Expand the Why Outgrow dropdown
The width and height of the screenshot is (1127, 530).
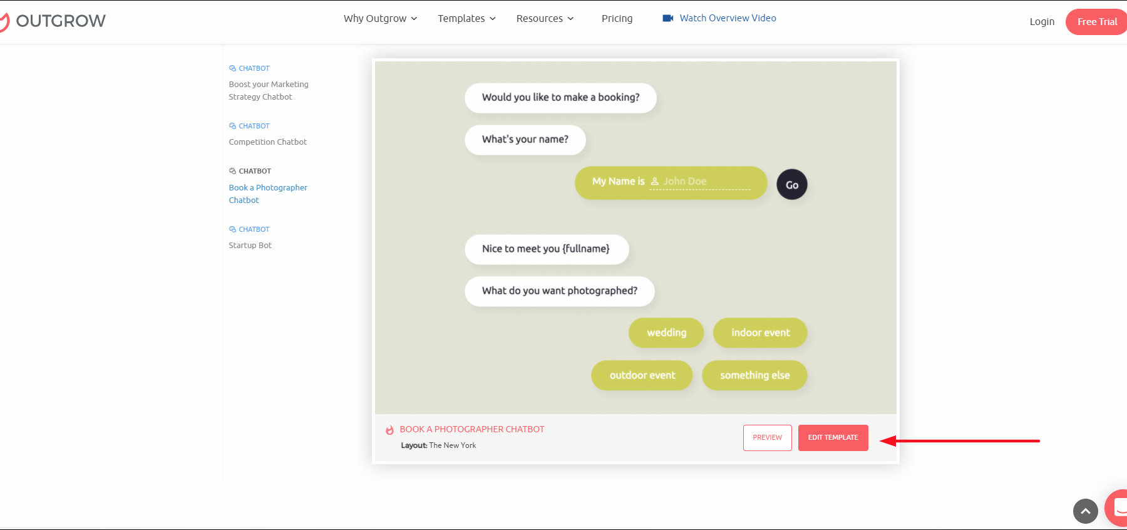pyautogui.click(x=380, y=19)
